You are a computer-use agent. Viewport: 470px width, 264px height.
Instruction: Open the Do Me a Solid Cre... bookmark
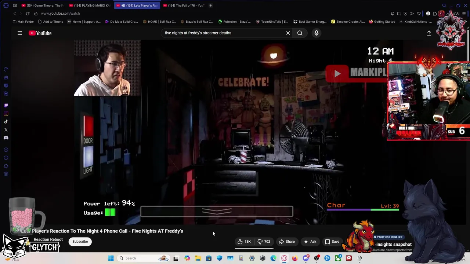coord(122,22)
